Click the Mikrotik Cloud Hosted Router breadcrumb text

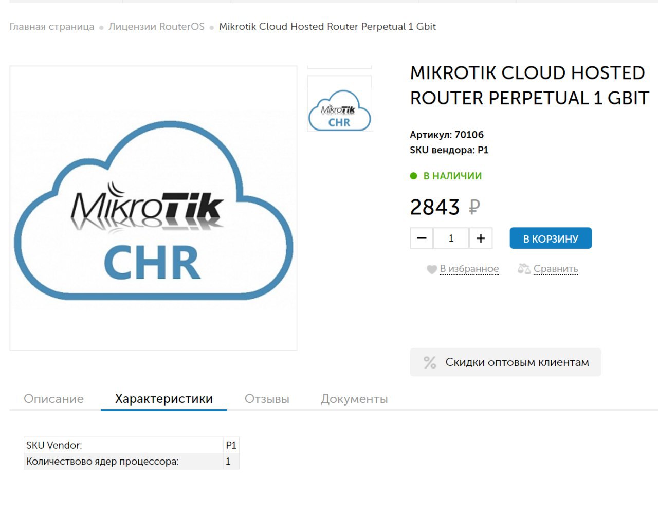(327, 27)
